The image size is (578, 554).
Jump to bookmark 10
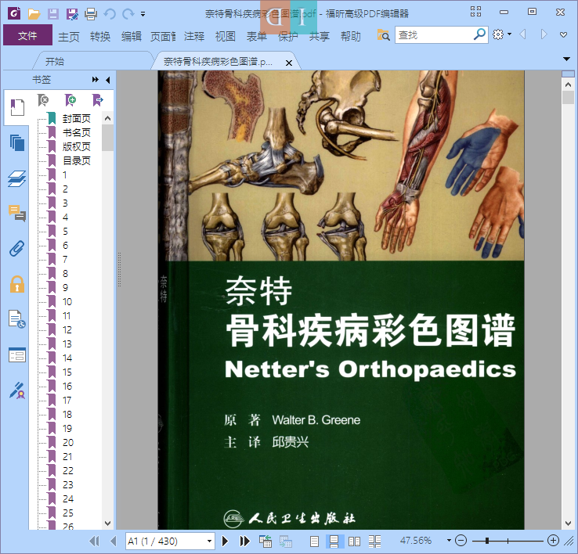67,302
